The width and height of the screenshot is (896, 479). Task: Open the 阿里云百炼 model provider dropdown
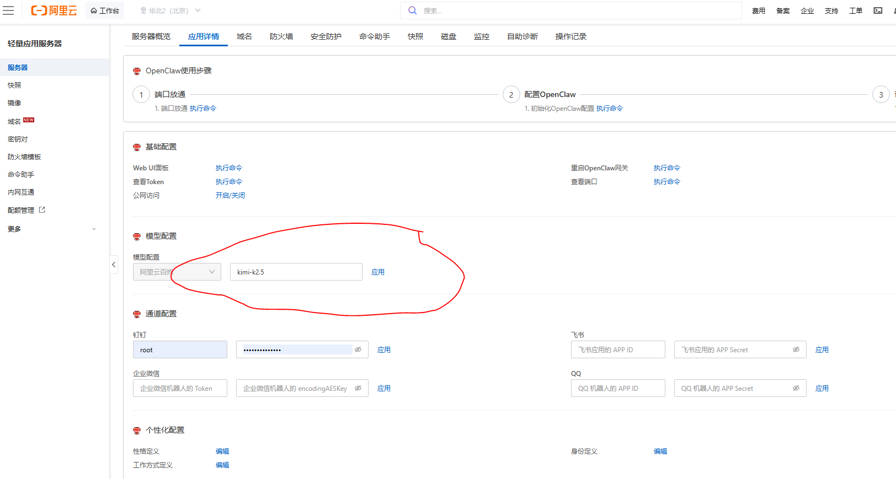(177, 272)
